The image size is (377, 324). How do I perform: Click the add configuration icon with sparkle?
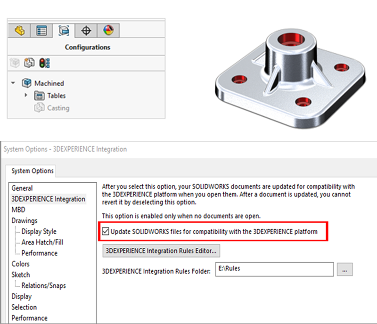click(x=29, y=63)
